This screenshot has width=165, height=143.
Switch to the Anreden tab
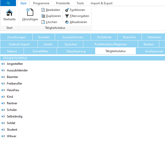[x=44, y=37]
